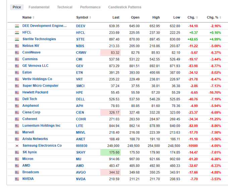The height and width of the screenshot is (191, 228).
Task: Click the US flag beside Micron
Action: (17, 159)
